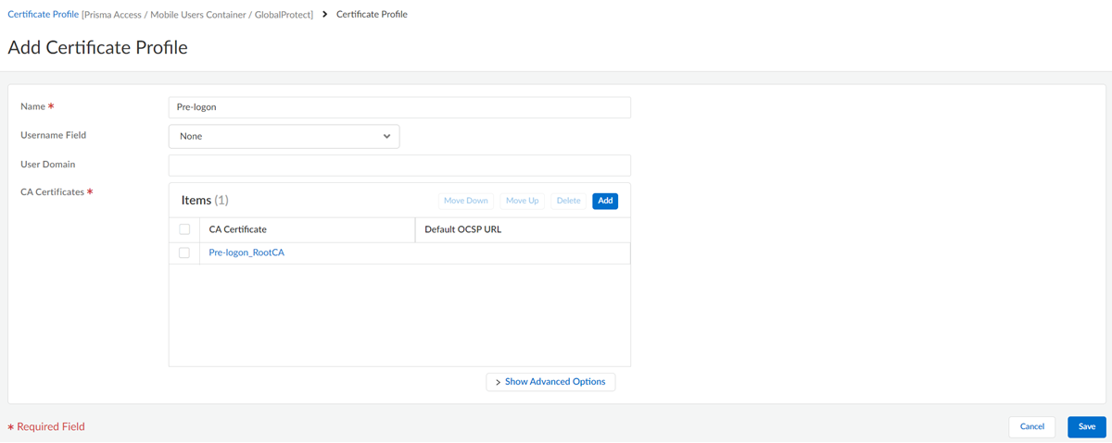Click the breadcrumb separator chevron icon

pos(325,15)
